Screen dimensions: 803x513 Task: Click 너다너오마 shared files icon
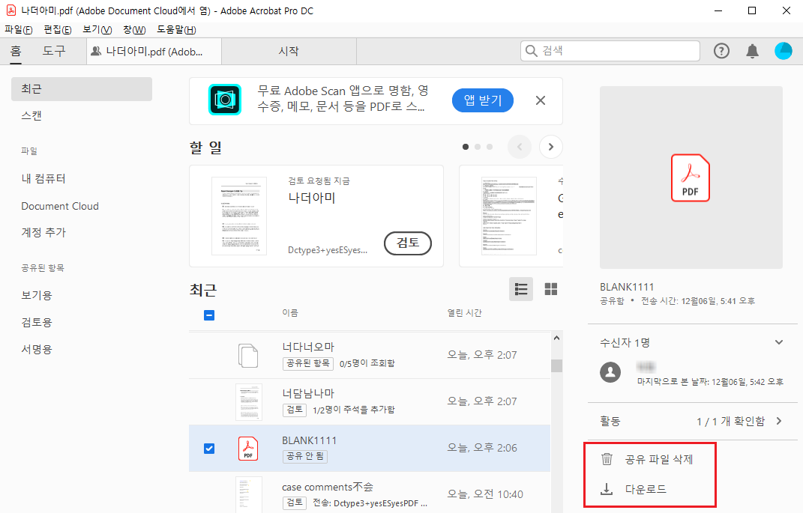click(x=248, y=356)
